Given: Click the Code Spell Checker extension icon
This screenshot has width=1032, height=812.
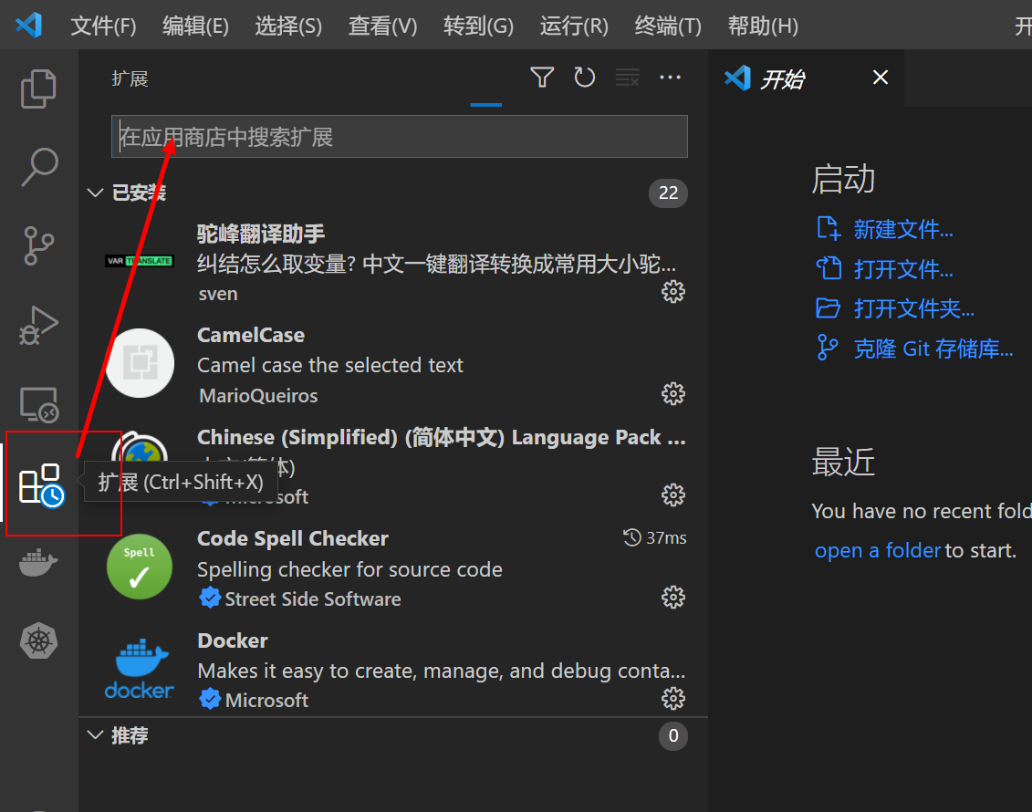Looking at the screenshot, I should pyautogui.click(x=140, y=567).
